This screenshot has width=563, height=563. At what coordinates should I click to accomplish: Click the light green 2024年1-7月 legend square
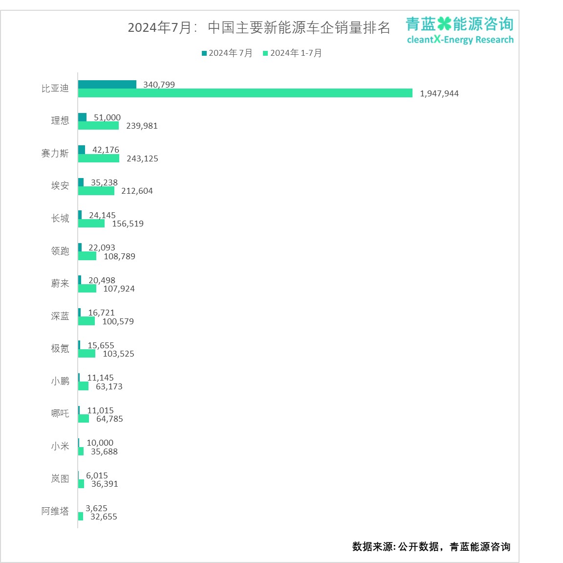point(265,53)
